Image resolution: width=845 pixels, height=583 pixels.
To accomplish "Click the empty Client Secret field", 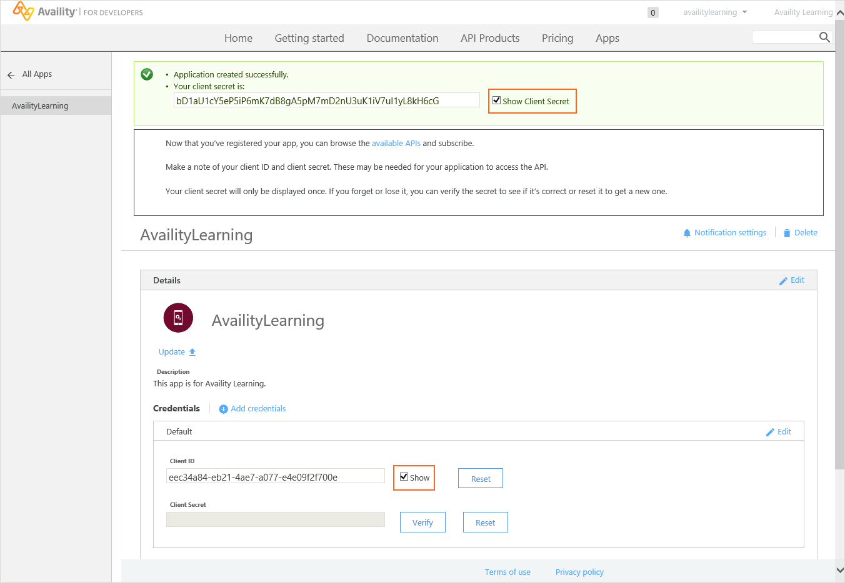I will (x=276, y=519).
